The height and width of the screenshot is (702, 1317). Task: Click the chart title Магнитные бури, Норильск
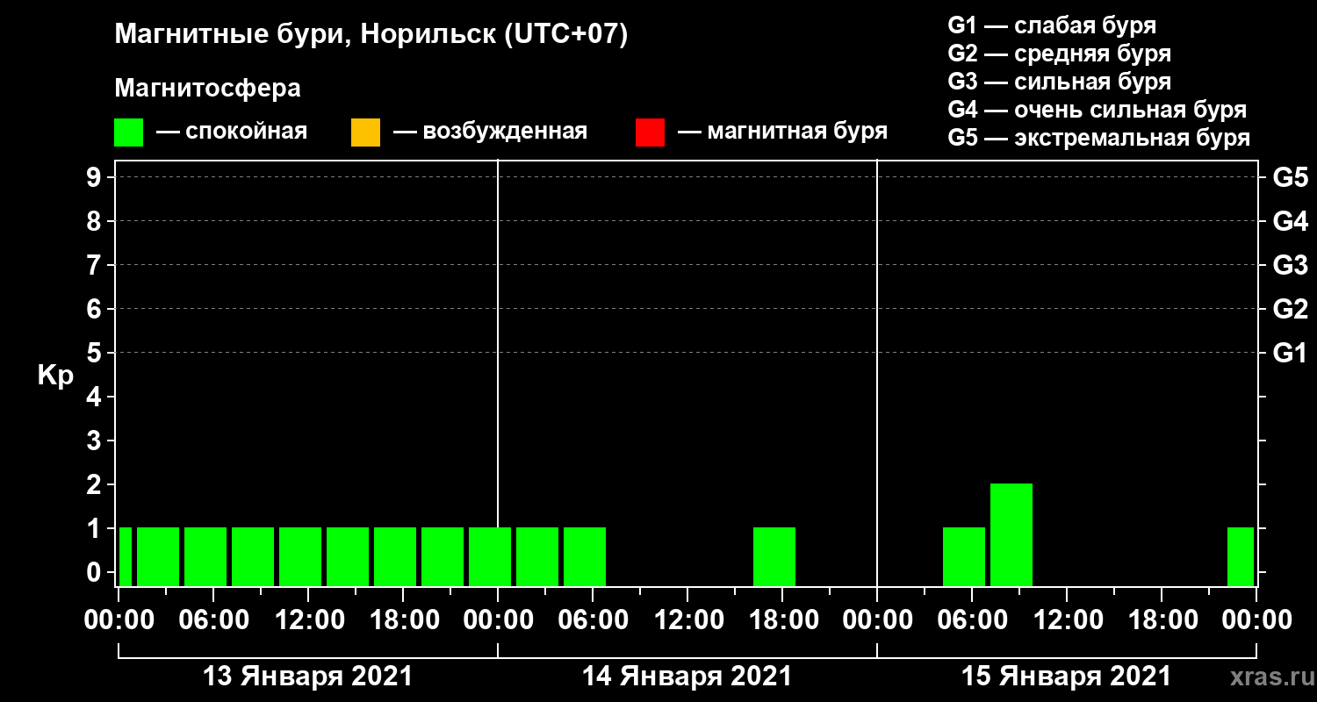(x=371, y=36)
